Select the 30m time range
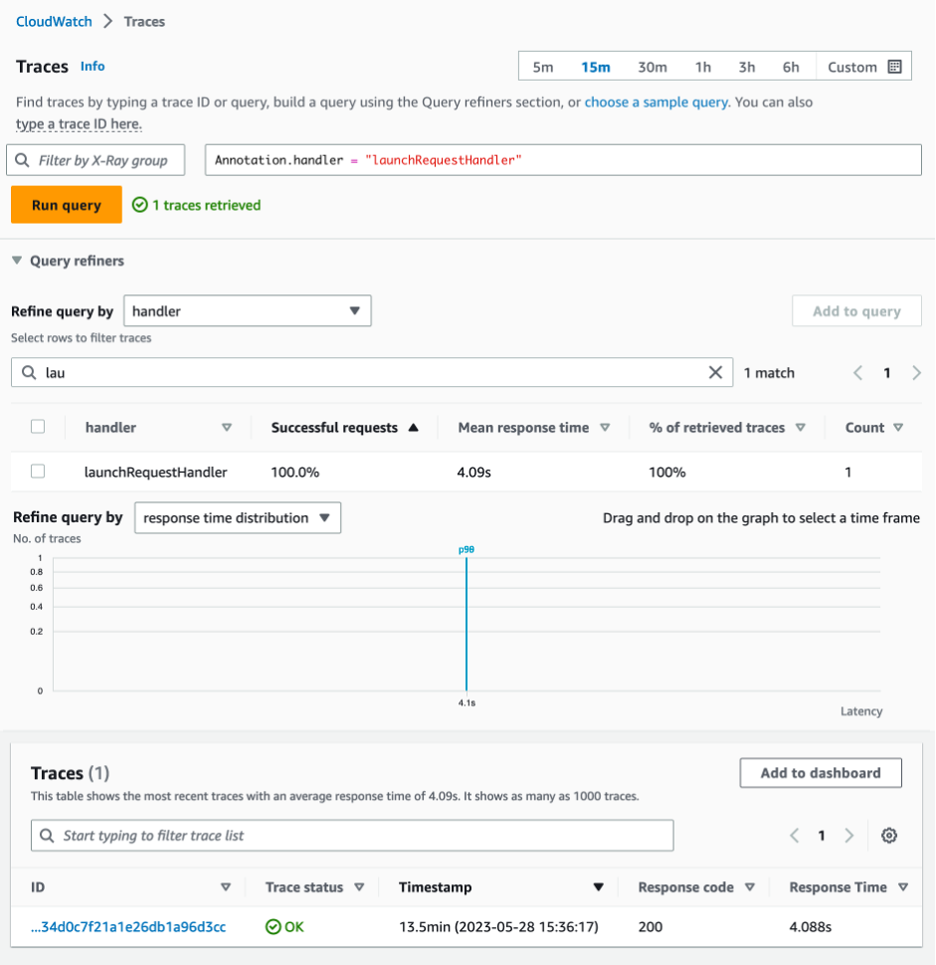This screenshot has width=936, height=965. coord(653,67)
